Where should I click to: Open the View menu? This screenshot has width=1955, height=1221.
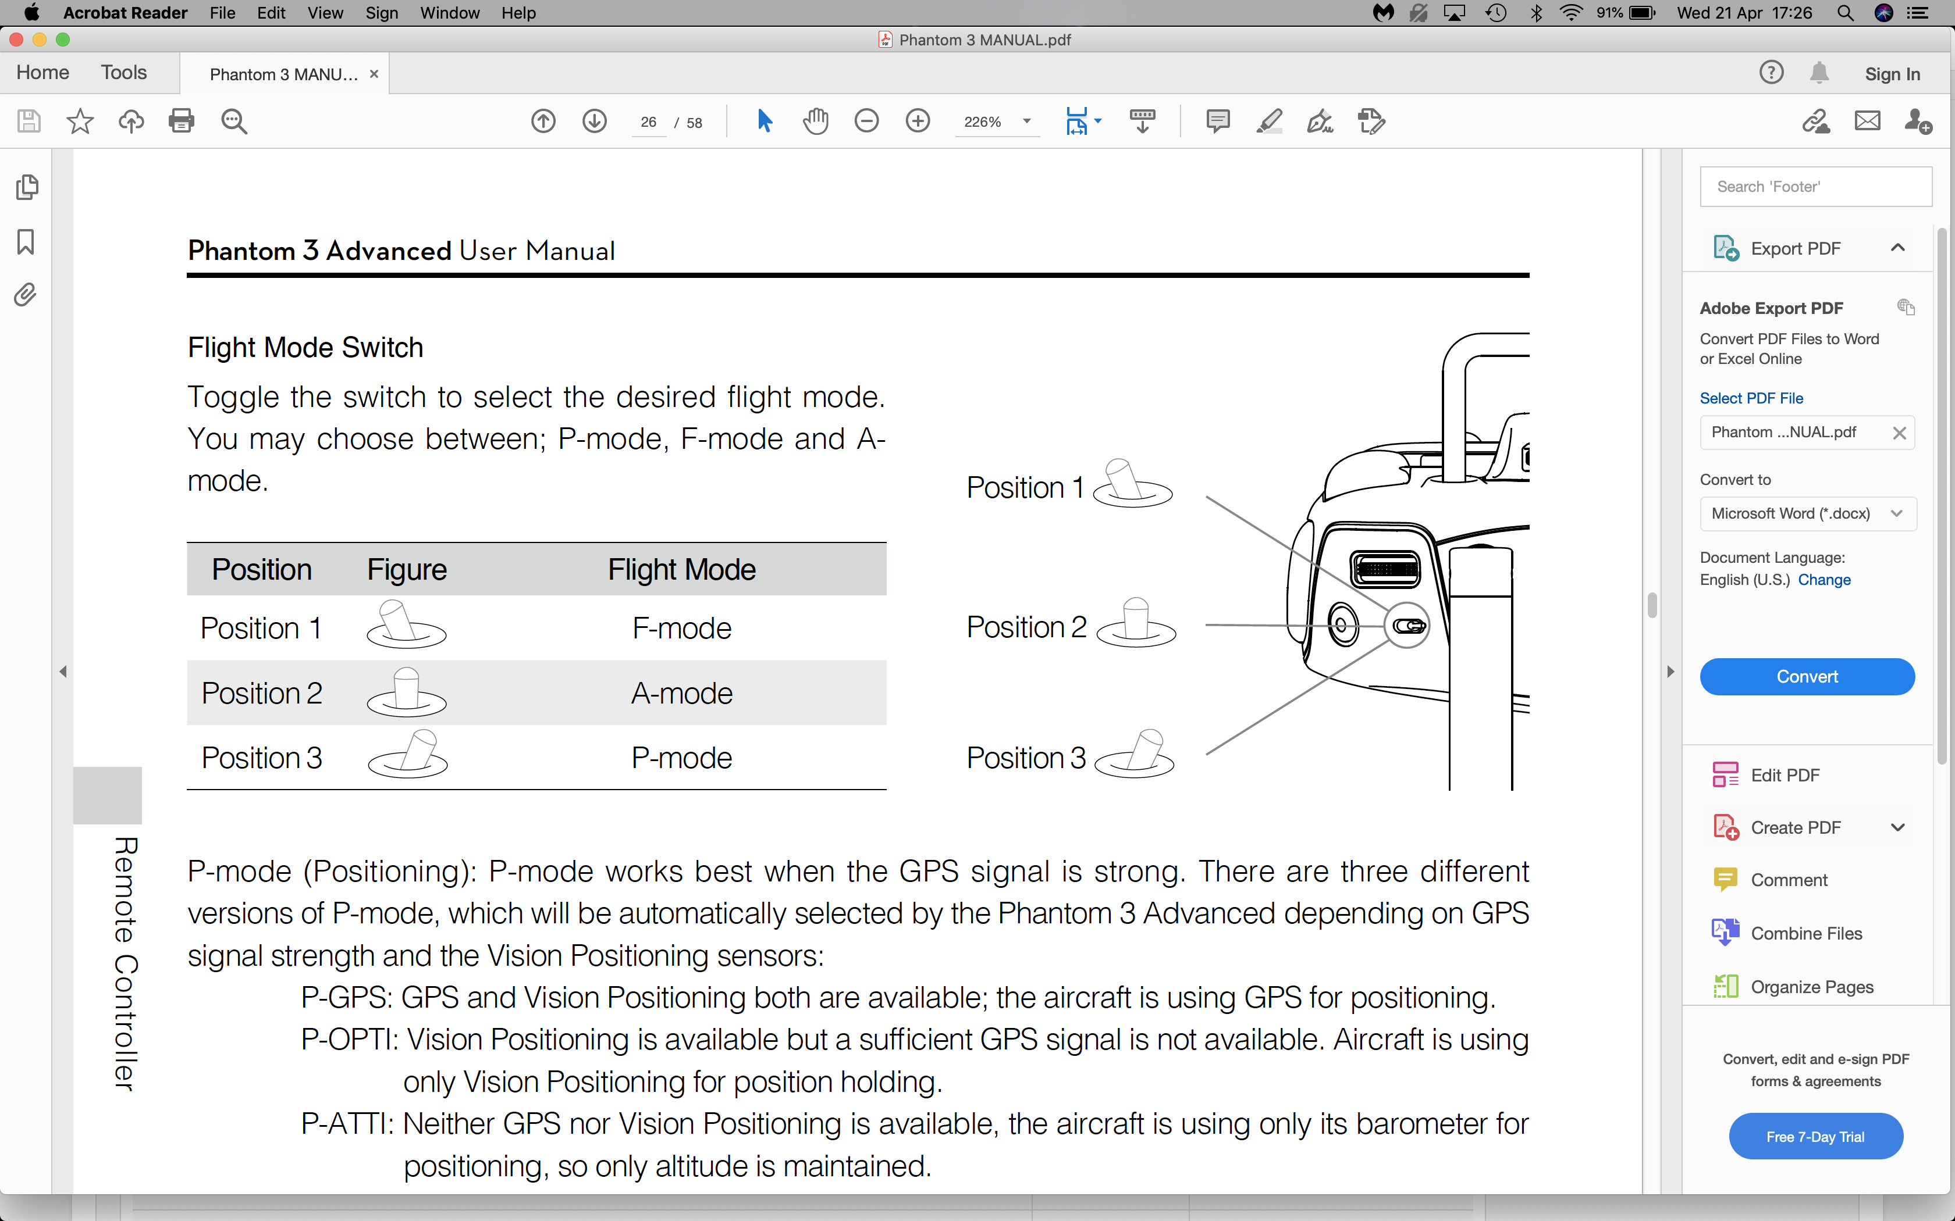(x=325, y=13)
